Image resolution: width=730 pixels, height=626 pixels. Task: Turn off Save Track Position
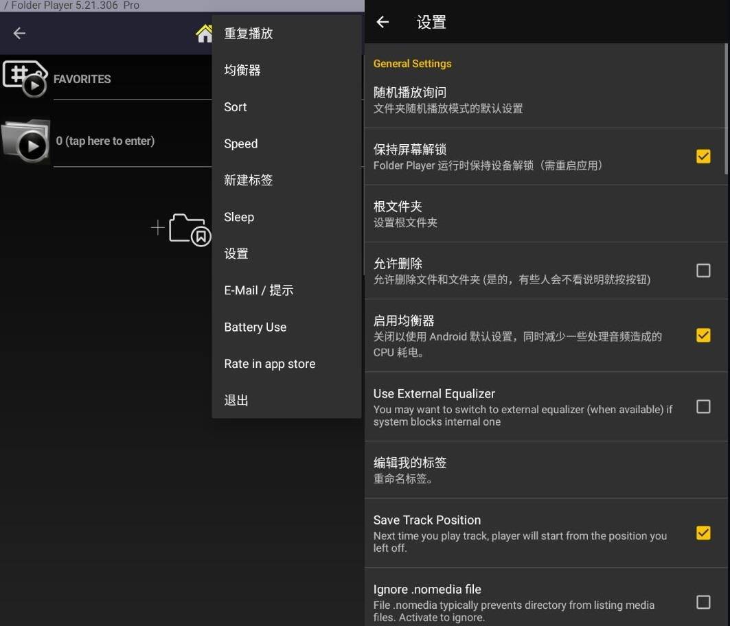[x=703, y=533]
